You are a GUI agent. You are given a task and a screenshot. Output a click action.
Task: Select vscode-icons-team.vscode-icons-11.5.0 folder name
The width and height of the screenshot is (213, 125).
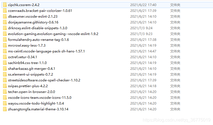pos(40,98)
